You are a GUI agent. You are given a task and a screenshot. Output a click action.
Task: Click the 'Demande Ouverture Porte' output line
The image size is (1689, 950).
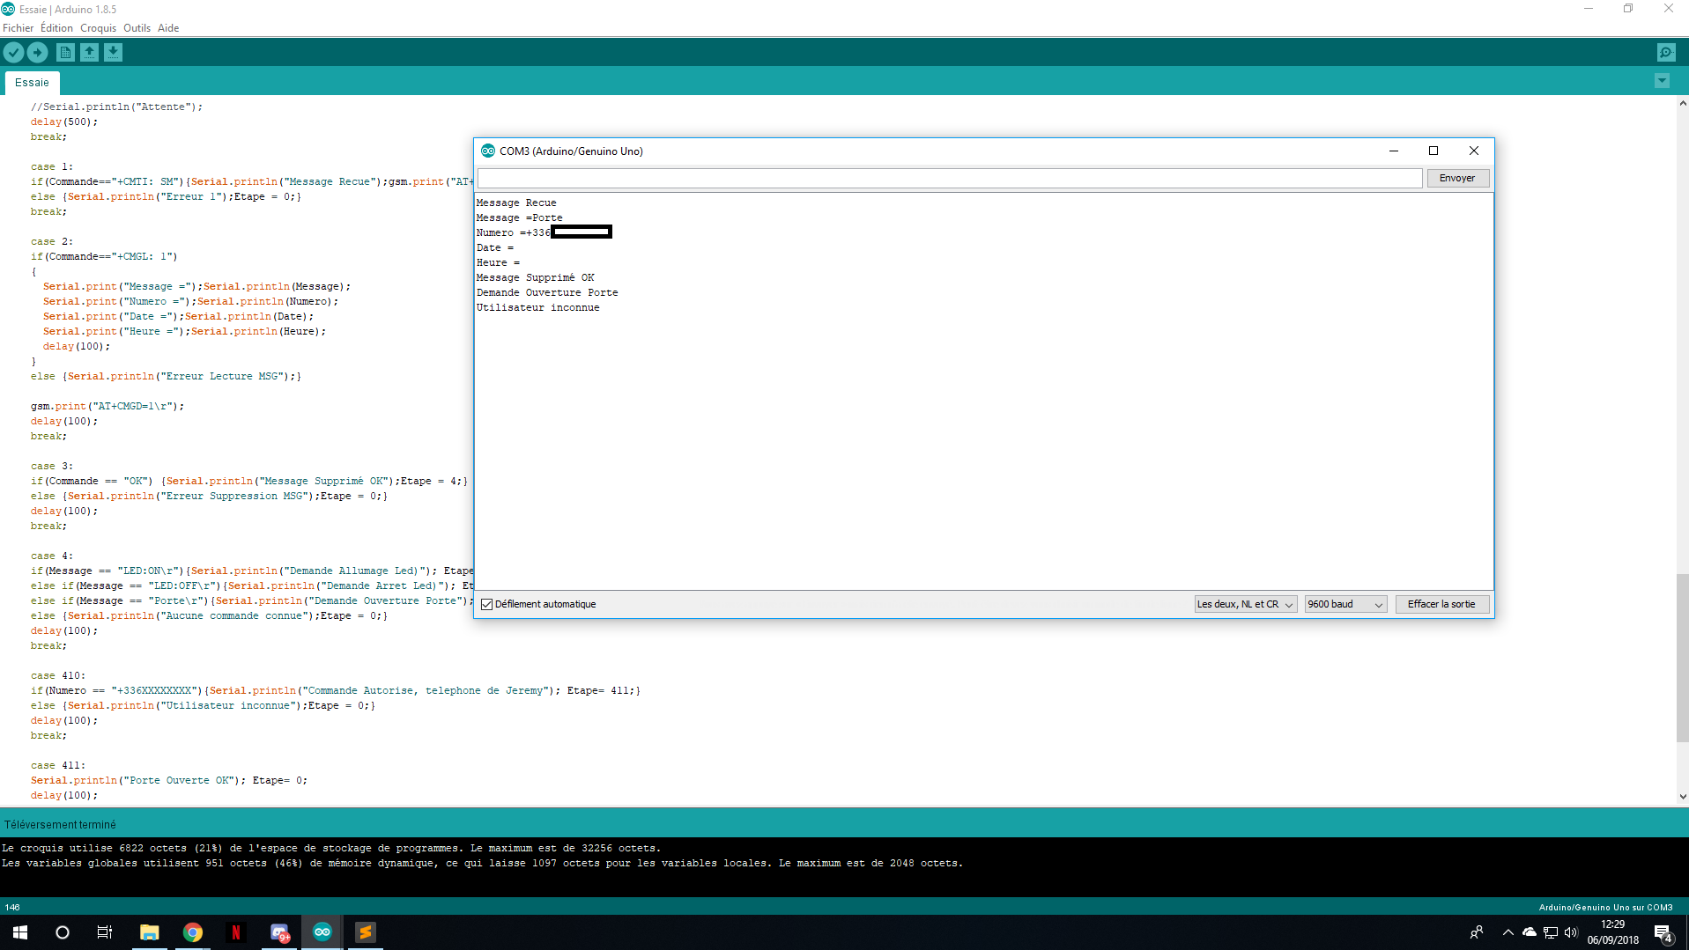point(547,293)
